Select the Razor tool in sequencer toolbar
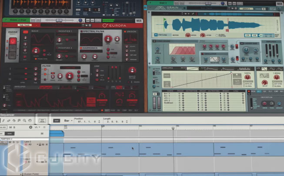This screenshot has height=176, width=284. (x=14, y=120)
